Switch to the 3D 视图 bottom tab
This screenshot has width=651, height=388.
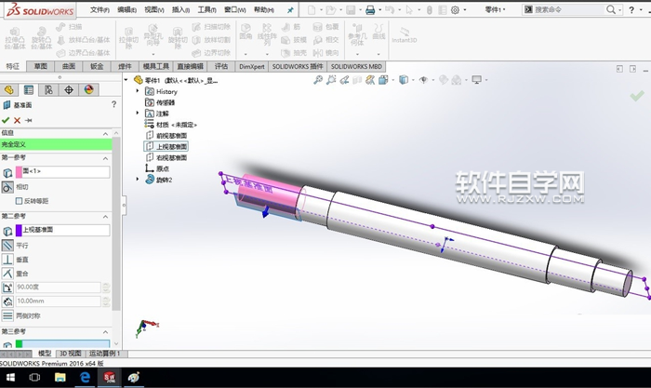point(70,354)
